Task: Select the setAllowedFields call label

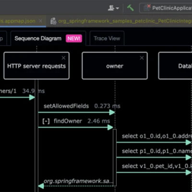Action: [66, 106]
